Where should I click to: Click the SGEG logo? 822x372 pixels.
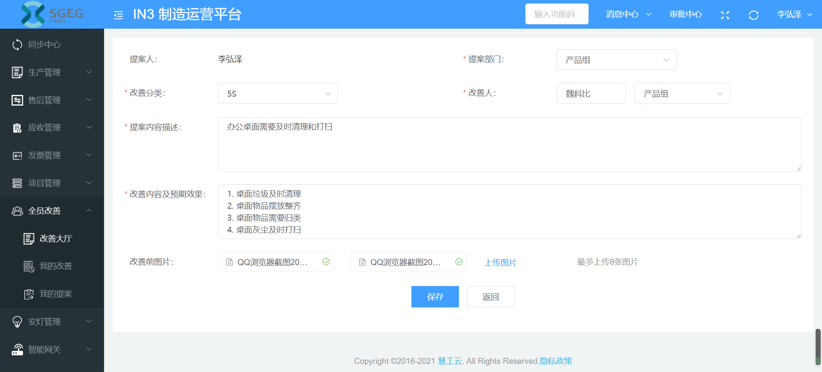(x=52, y=14)
